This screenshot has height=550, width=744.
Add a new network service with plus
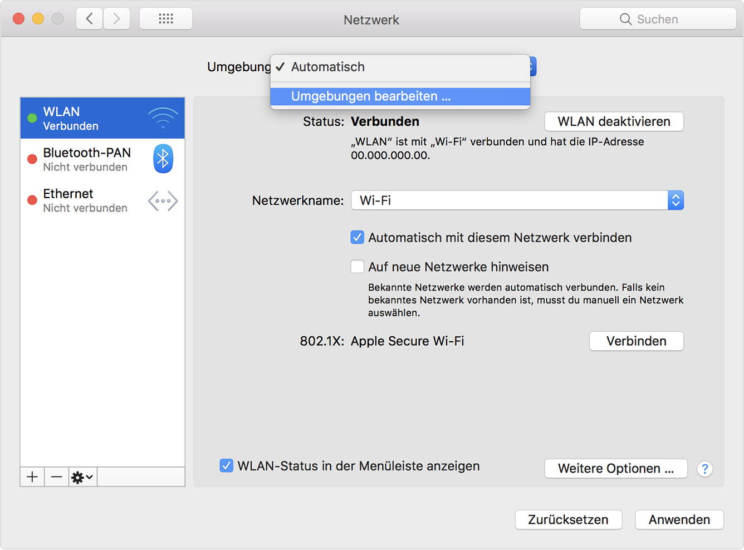32,477
